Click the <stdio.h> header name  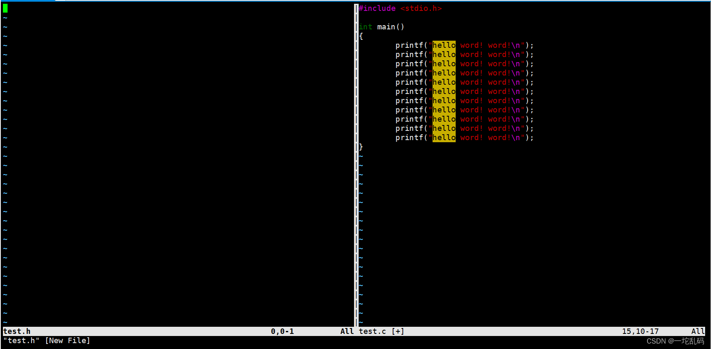click(421, 8)
